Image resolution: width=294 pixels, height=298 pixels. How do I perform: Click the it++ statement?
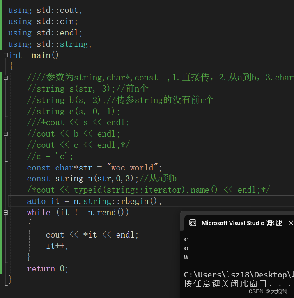click(57, 246)
